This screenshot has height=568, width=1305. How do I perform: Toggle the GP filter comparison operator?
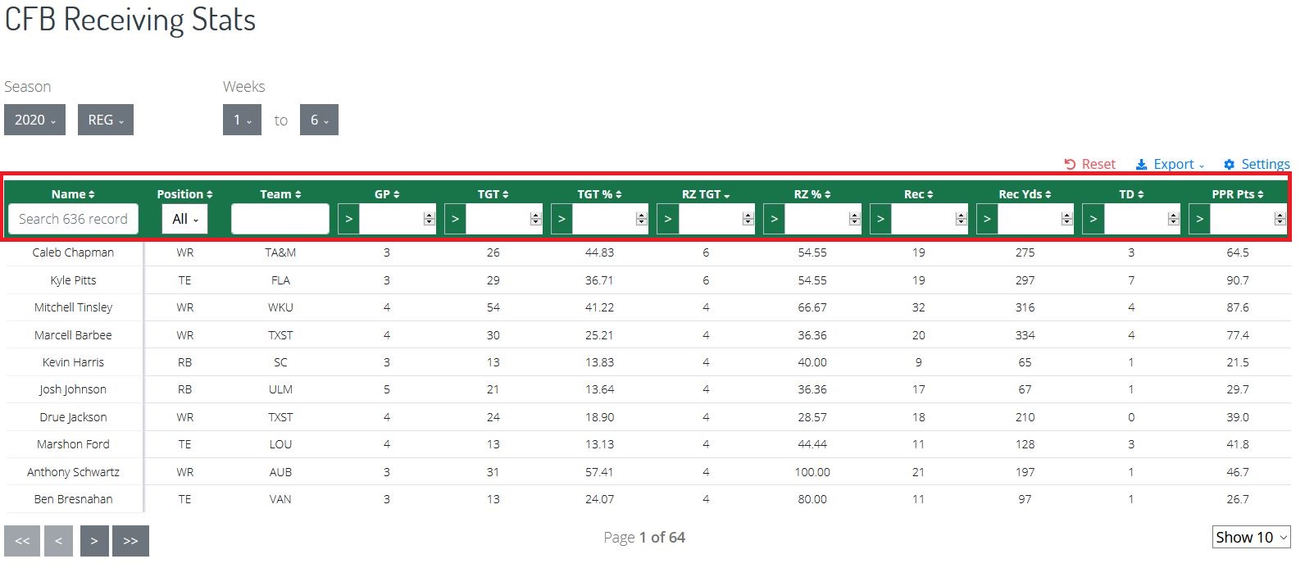pyautogui.click(x=348, y=219)
